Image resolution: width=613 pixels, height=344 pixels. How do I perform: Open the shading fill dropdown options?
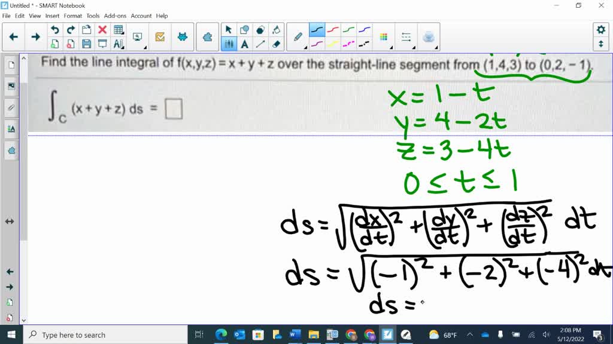coord(277,29)
